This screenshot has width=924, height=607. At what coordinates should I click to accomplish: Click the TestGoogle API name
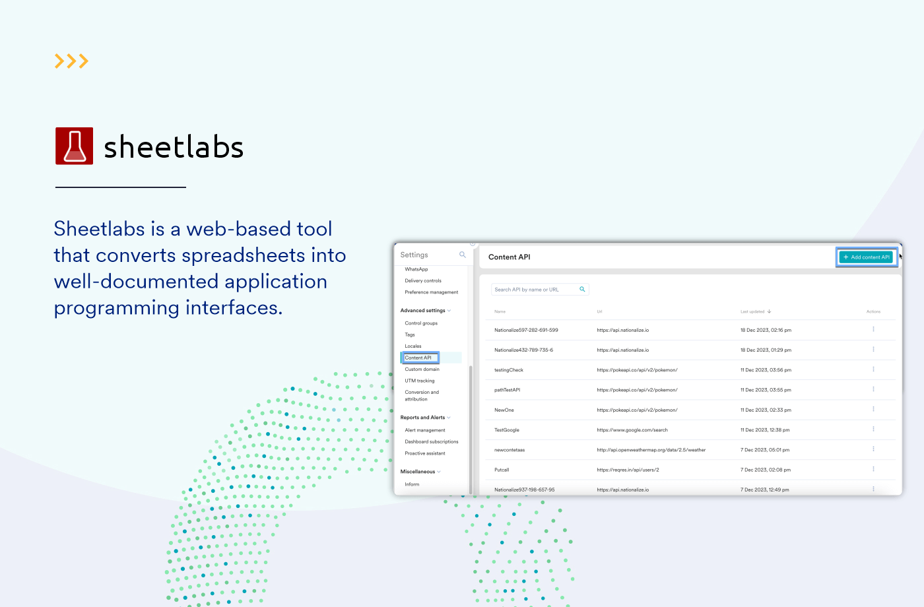[507, 430]
